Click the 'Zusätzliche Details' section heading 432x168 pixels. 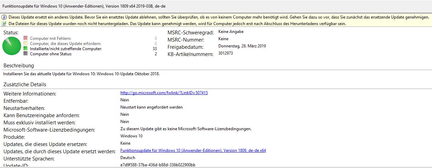[x=25, y=85]
